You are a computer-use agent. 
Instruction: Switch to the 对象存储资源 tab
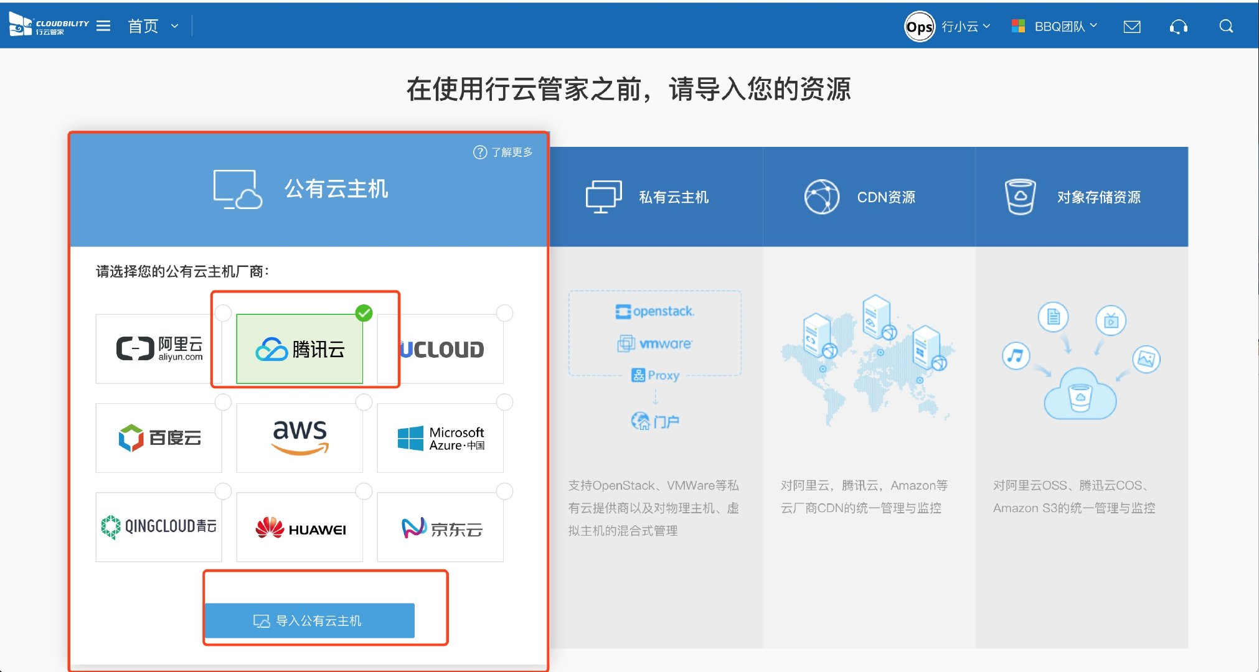pos(1082,197)
